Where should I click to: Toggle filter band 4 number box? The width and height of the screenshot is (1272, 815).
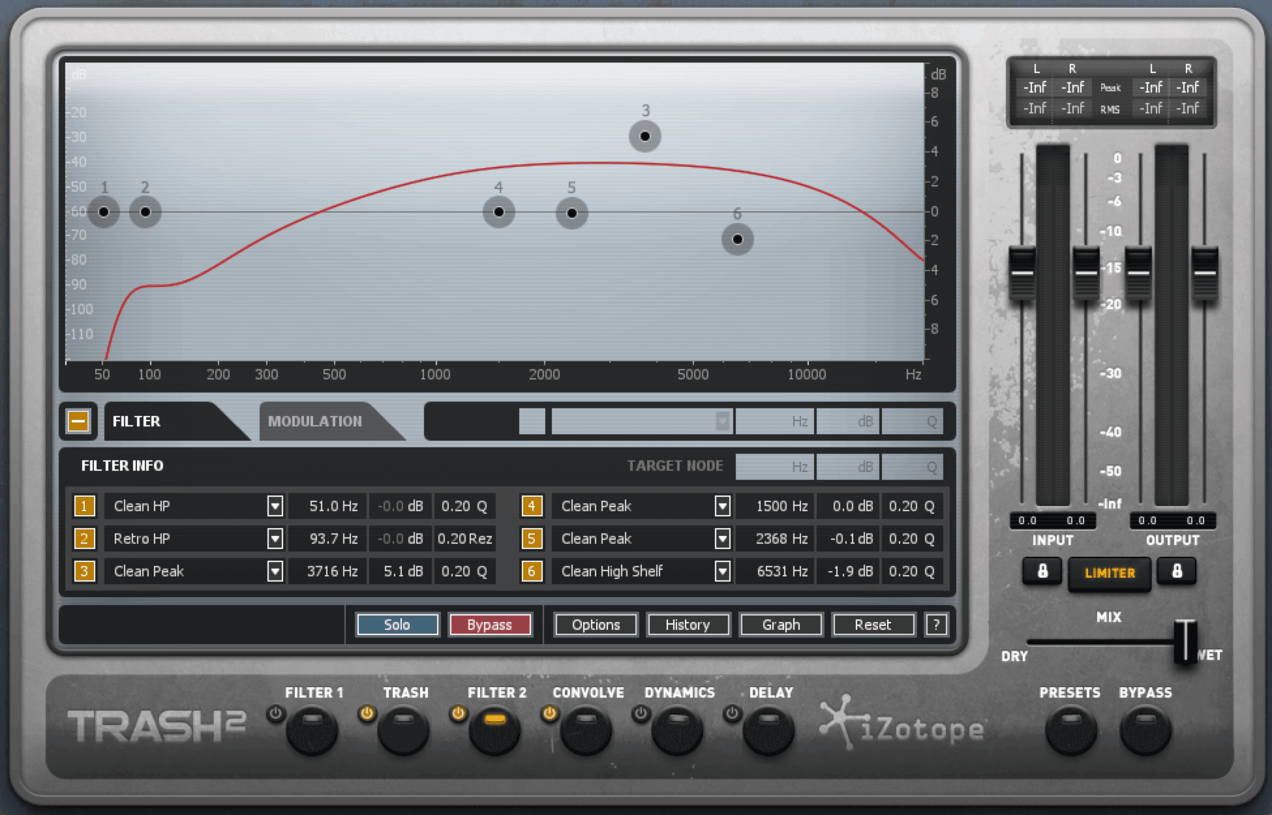[532, 506]
